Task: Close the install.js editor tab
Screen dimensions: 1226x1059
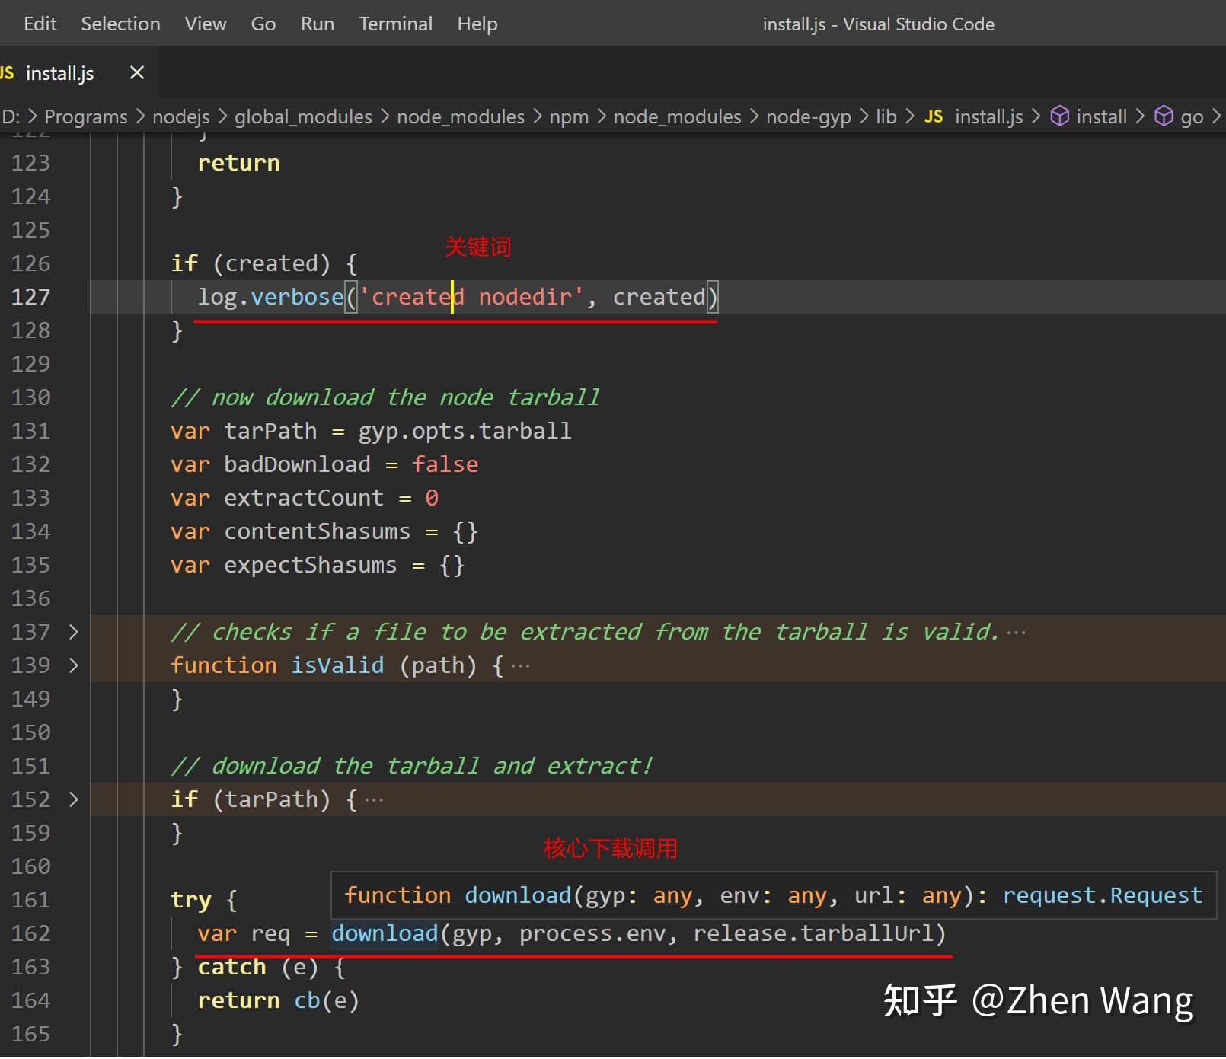Action: click(137, 73)
